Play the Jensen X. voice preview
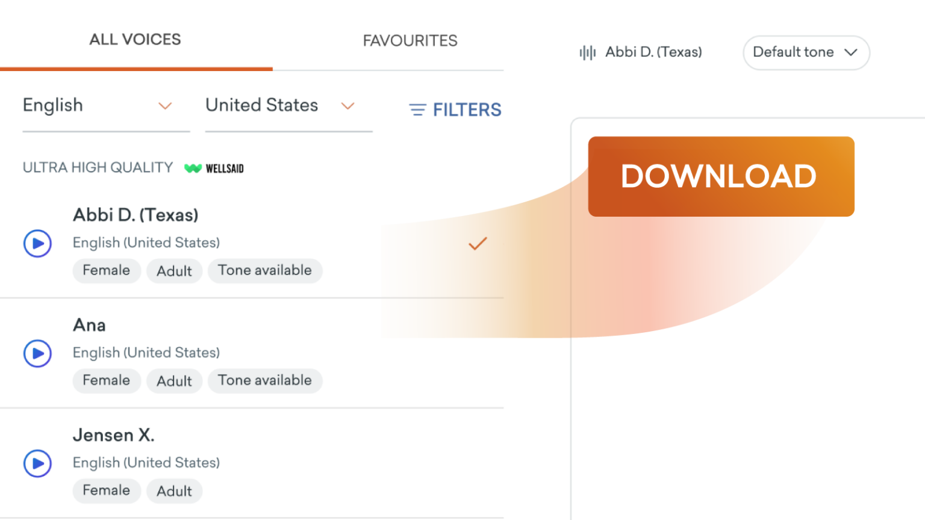The width and height of the screenshot is (925, 520). [37, 463]
